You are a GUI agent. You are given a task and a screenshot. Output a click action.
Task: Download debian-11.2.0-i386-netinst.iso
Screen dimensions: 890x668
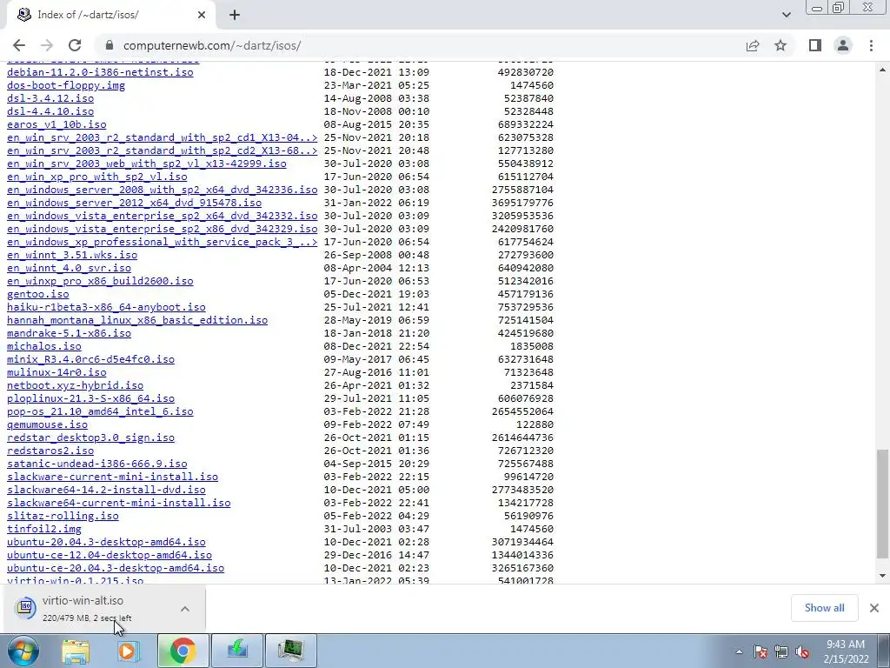pyautogui.click(x=100, y=72)
